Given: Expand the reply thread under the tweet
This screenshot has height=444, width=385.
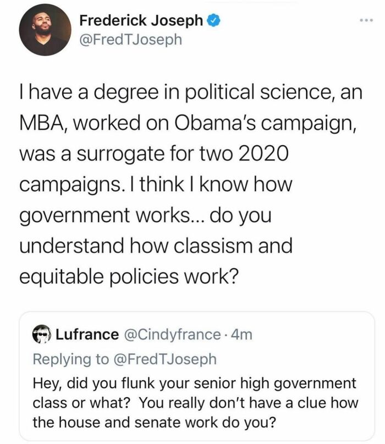Looking at the screenshot, I should pyautogui.click(x=193, y=374).
